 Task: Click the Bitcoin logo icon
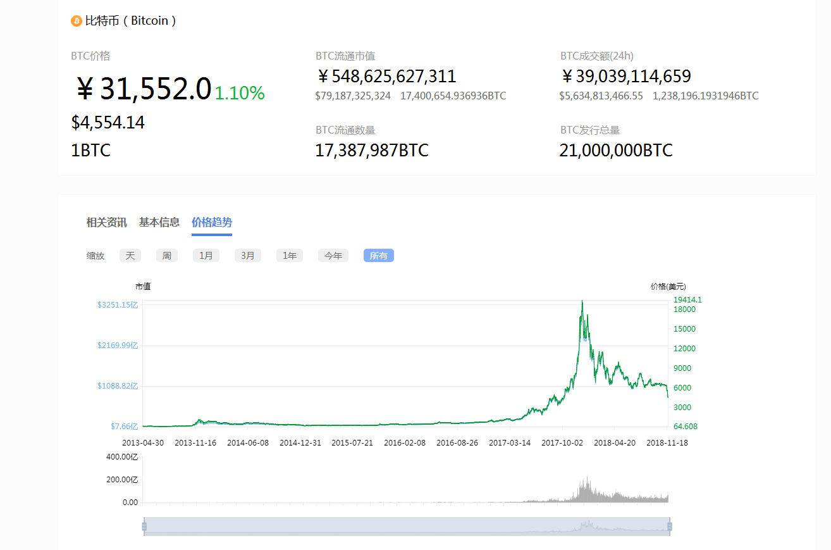click(x=76, y=21)
